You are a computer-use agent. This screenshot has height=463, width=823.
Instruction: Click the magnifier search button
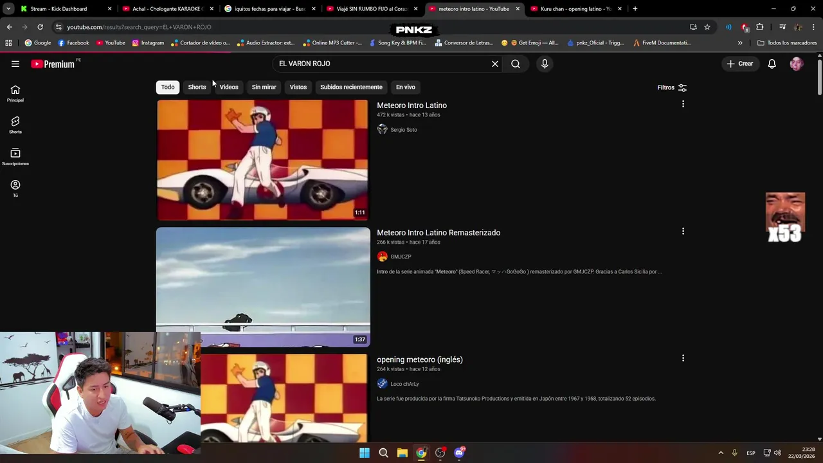click(516, 64)
